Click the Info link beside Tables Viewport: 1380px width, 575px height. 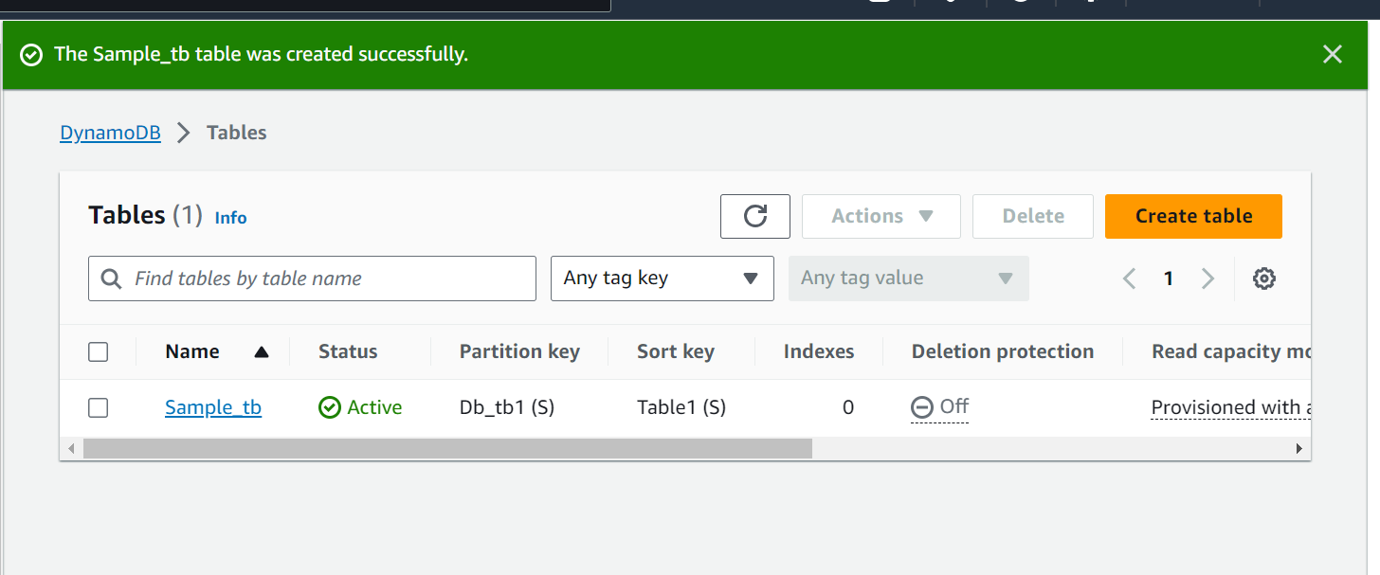point(230,218)
